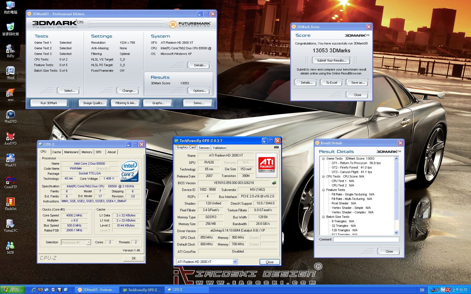Image resolution: width=471 pixels, height=294 pixels.
Task: Open the nero desktop shortcut
Action: click(10, 94)
